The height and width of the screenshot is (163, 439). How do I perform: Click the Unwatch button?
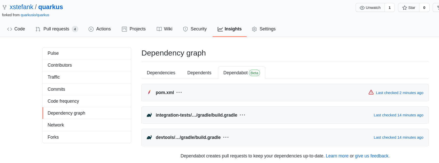pyautogui.click(x=370, y=8)
